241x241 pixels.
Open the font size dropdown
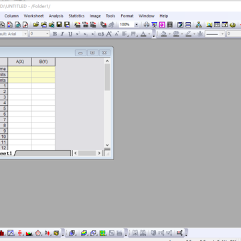pos(48,34)
